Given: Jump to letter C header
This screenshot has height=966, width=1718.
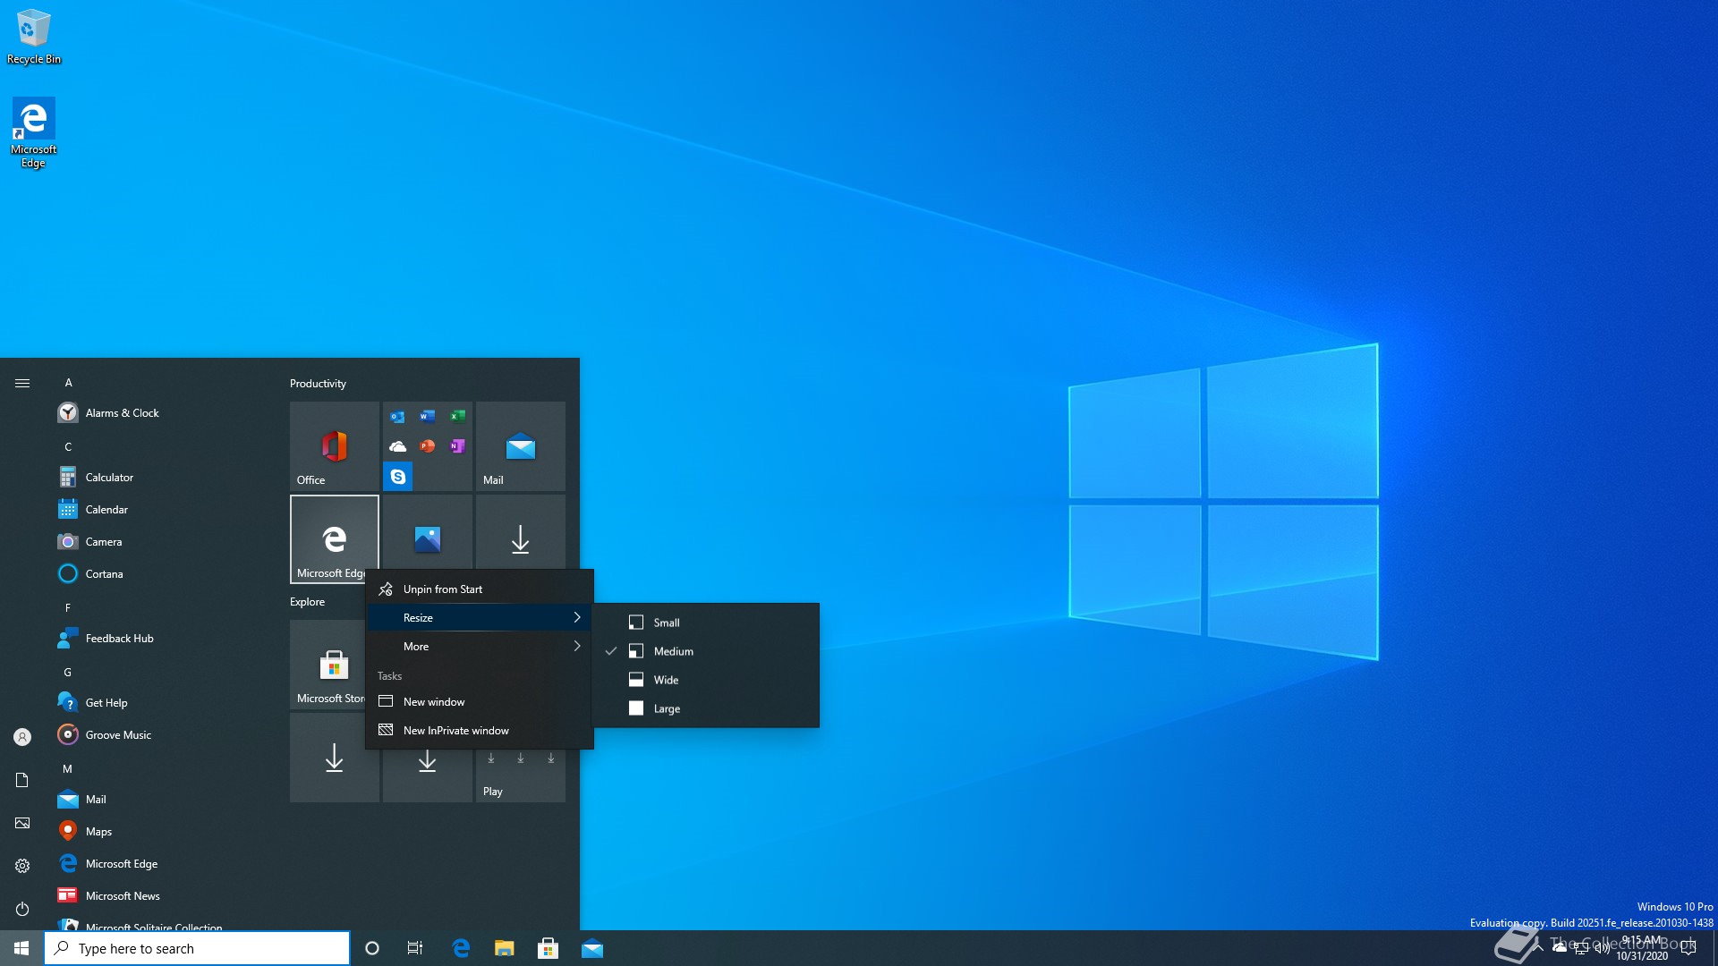Looking at the screenshot, I should tap(68, 446).
